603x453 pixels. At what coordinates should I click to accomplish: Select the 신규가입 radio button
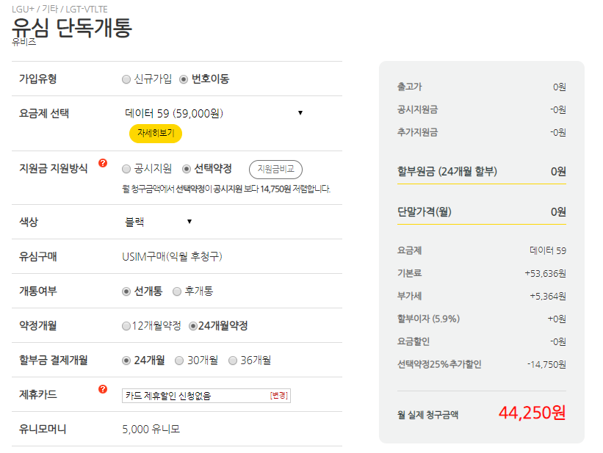coord(126,79)
